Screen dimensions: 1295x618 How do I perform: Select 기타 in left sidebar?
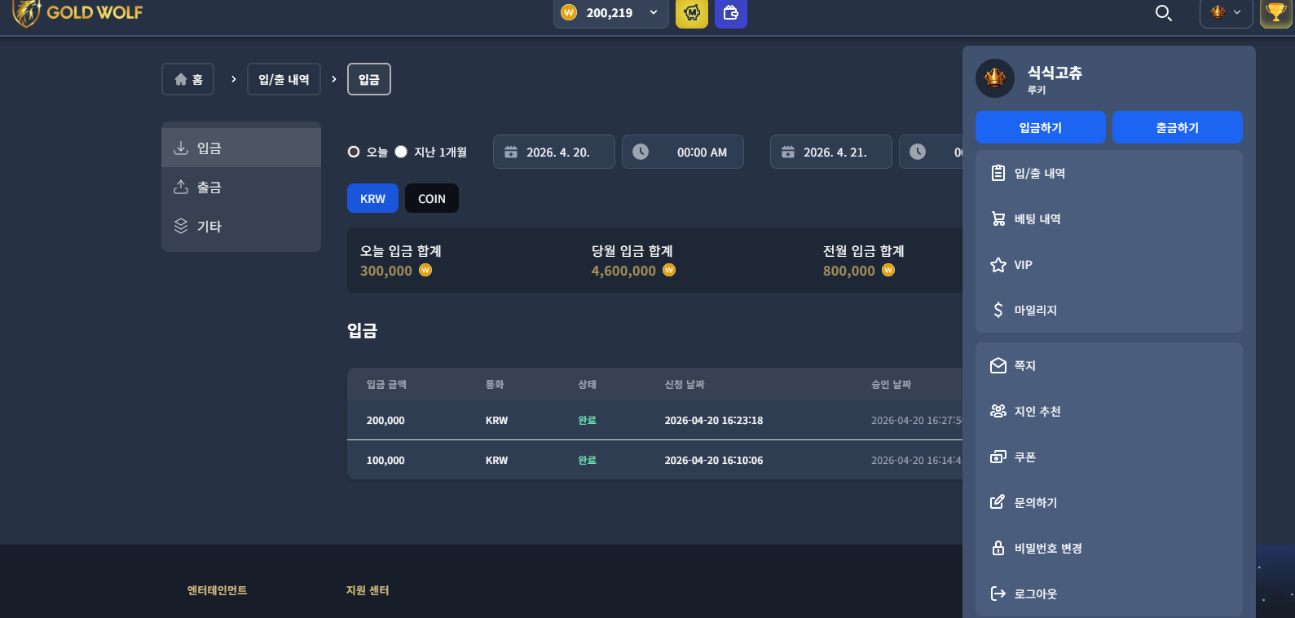[x=241, y=226]
